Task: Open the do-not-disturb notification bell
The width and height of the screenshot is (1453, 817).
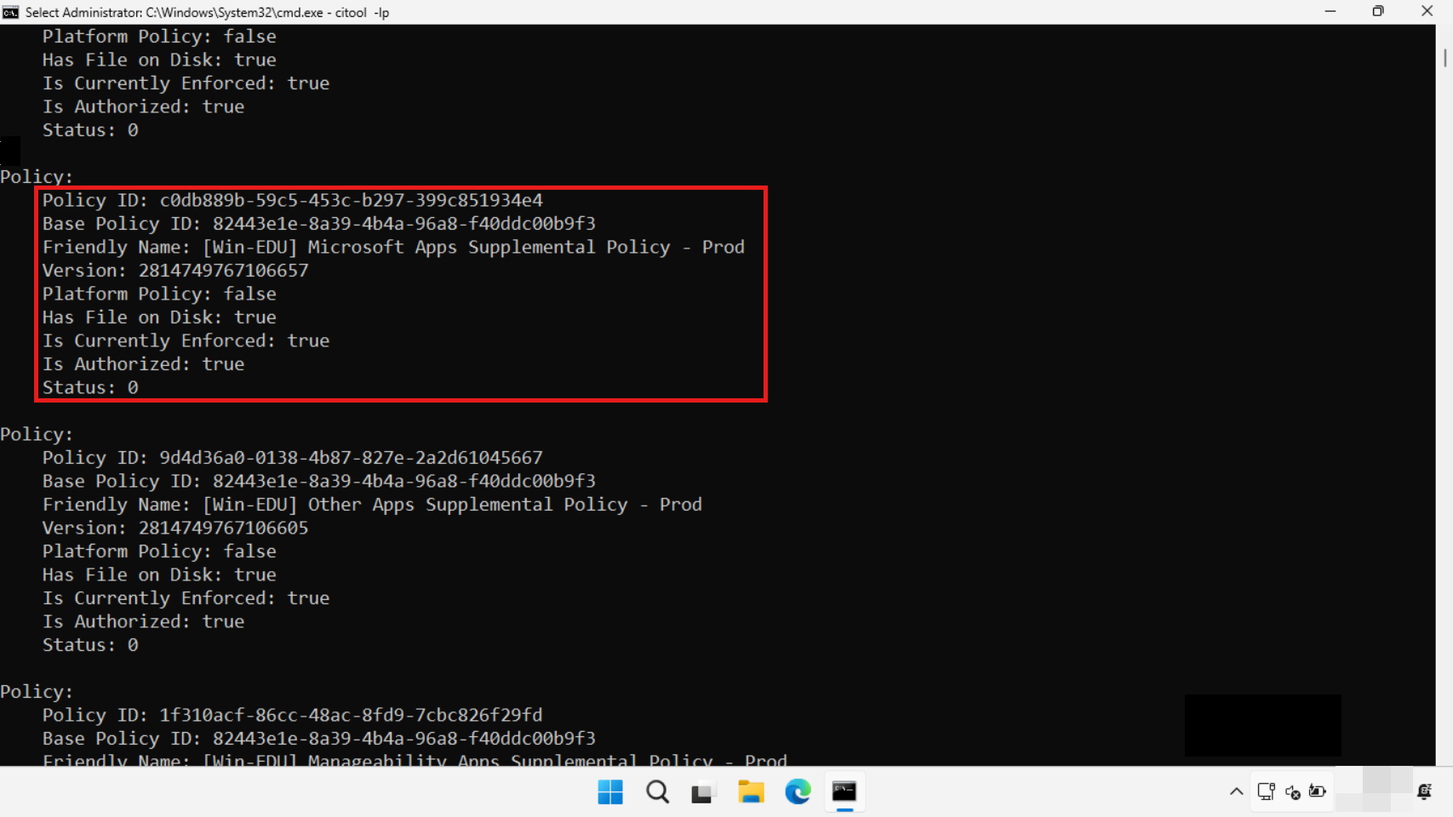Action: [1425, 792]
